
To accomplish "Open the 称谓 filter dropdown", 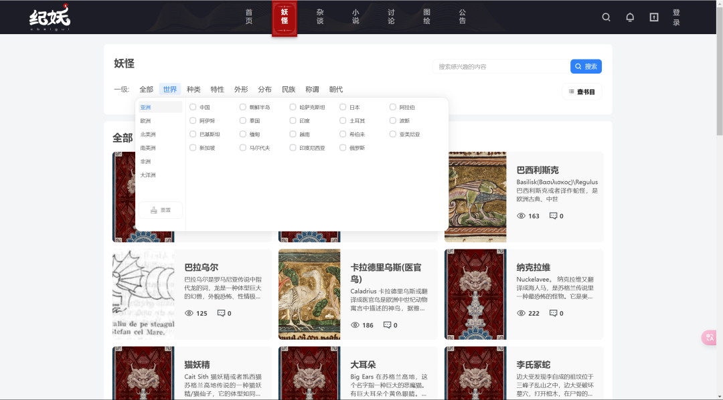I will [x=312, y=90].
